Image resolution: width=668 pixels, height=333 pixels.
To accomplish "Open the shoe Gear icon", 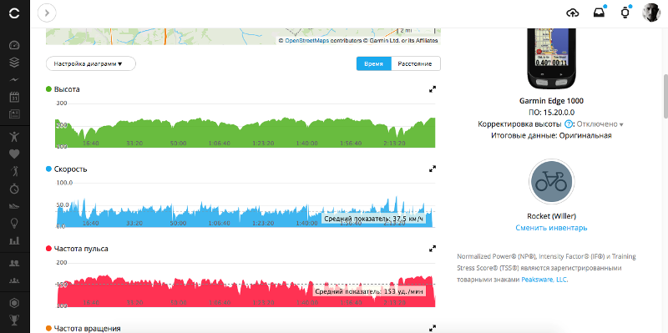I will point(14,206).
